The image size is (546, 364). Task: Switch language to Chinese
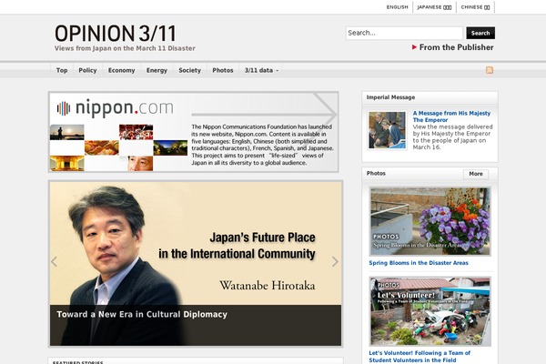475,7
